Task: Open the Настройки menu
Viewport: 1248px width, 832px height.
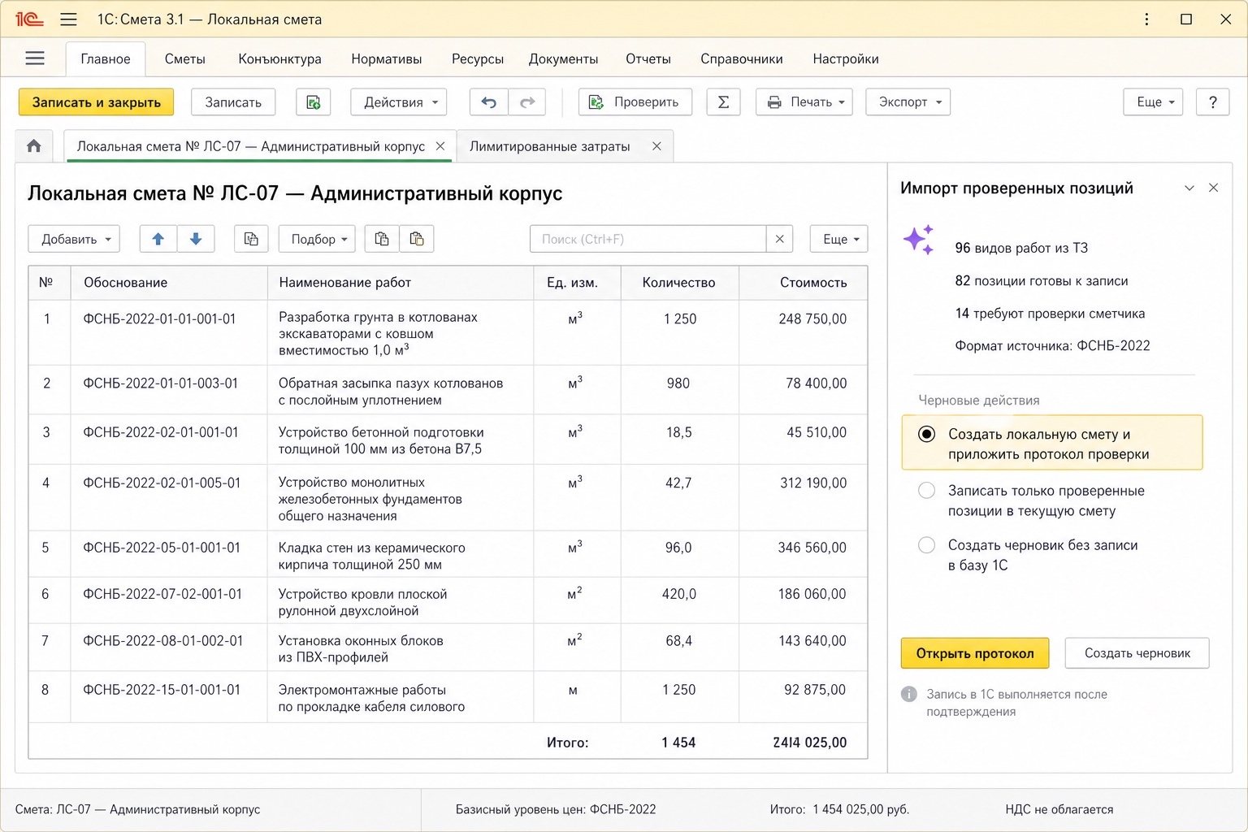Action: click(845, 58)
